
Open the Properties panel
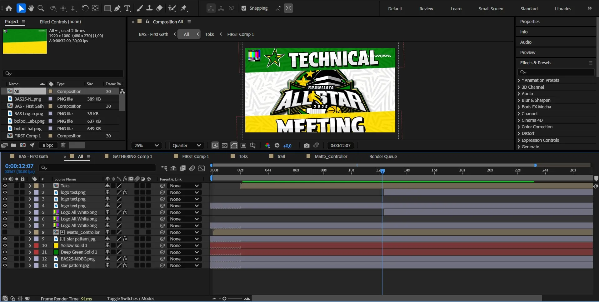click(530, 22)
